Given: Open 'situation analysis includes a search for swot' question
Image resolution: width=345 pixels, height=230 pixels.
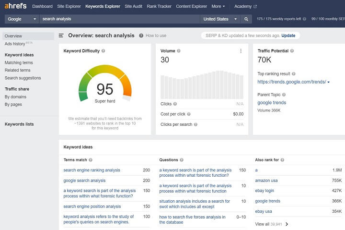Looking at the screenshot, I should (x=195, y=204).
